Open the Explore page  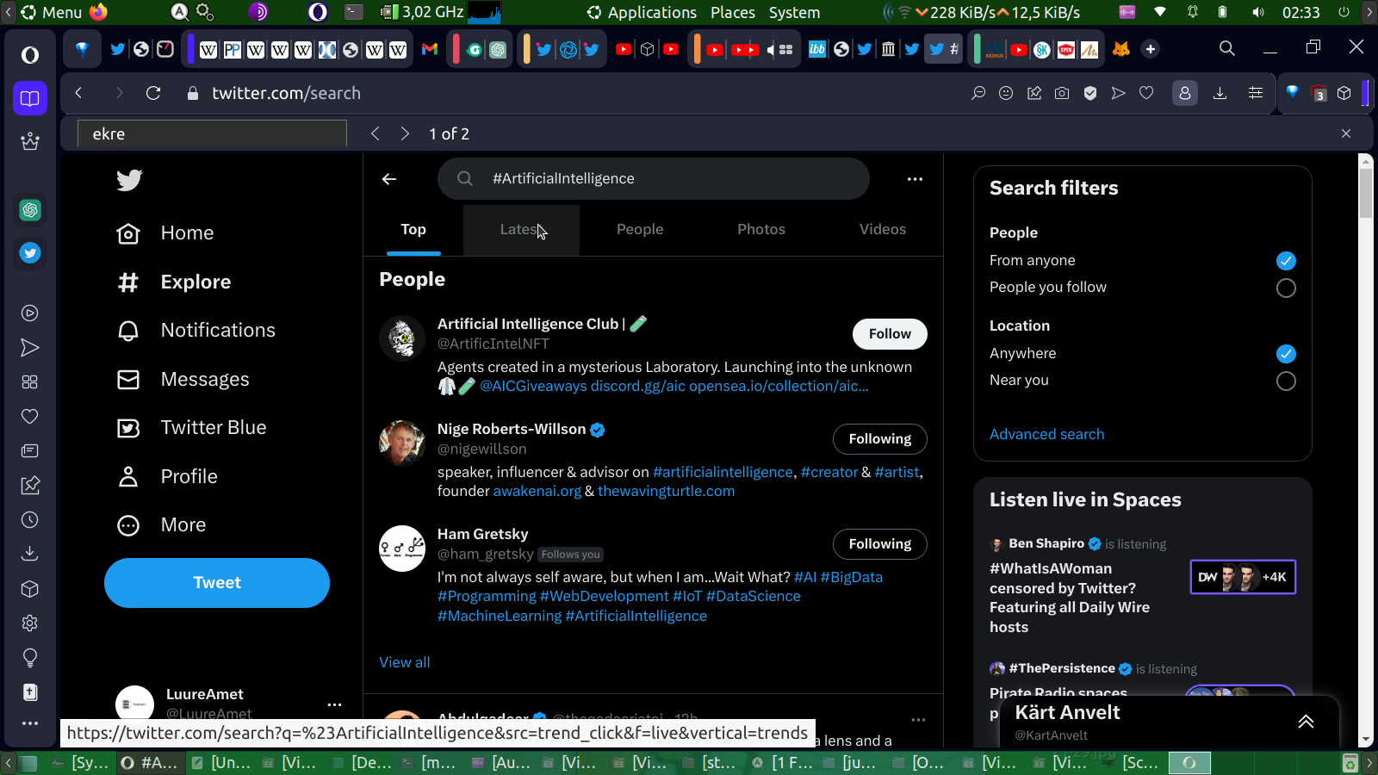[173, 282]
